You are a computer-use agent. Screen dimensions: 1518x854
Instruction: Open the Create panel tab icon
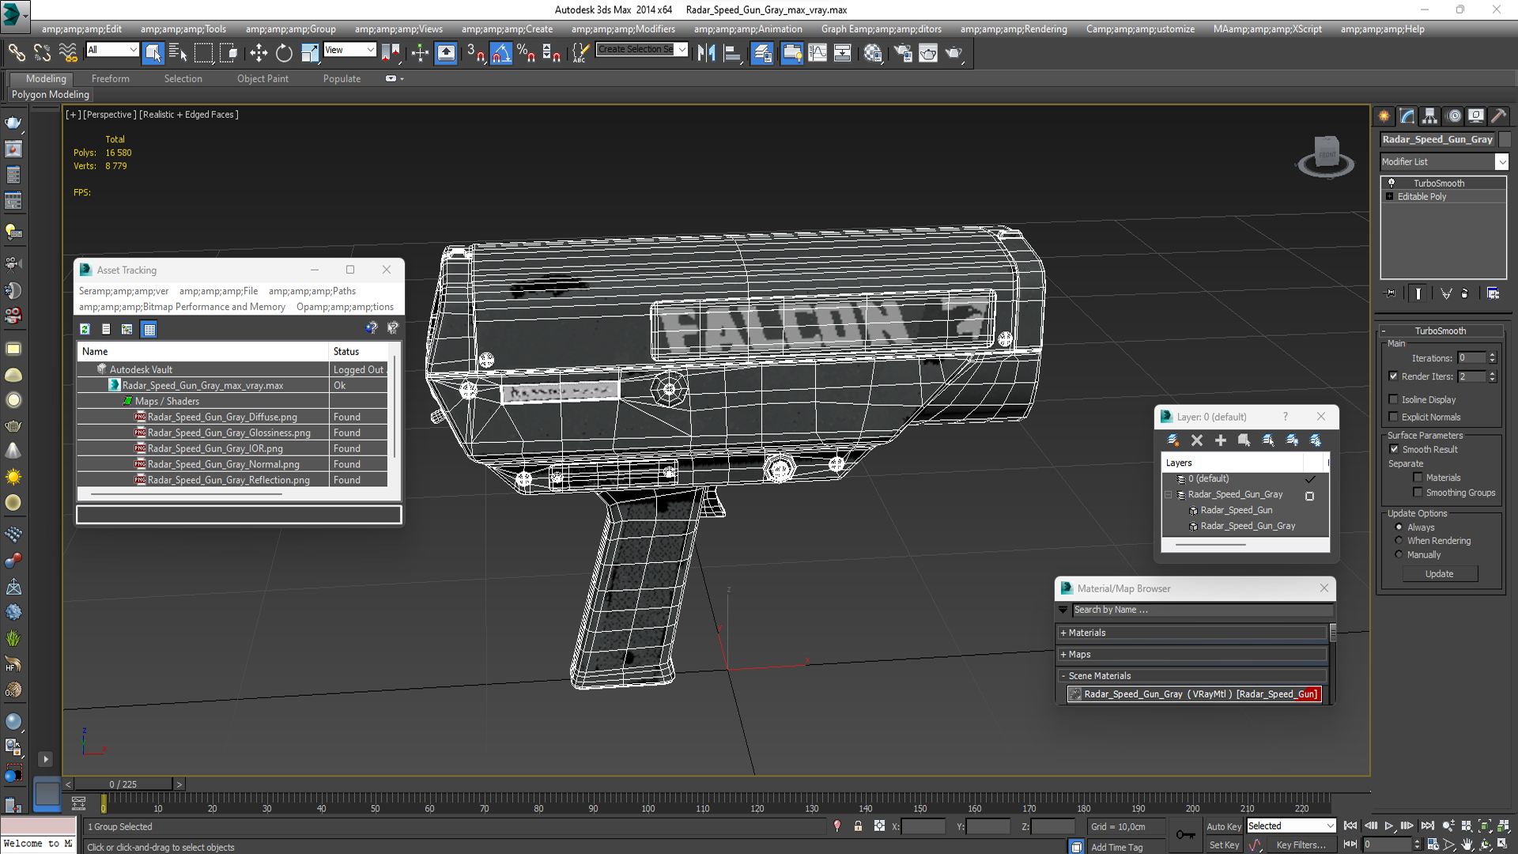pyautogui.click(x=1384, y=116)
